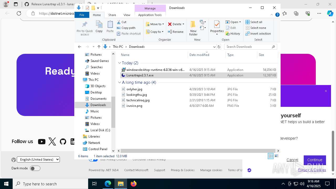This screenshot has width=336, height=189.
Task: Open Local Disk (C:) in tree
Action: coord(98,130)
